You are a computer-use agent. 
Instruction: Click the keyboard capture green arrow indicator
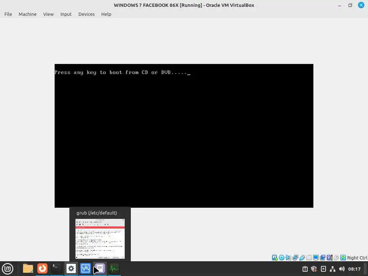(x=343, y=257)
